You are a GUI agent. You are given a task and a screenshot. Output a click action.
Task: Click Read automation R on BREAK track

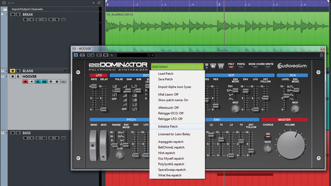51,19
